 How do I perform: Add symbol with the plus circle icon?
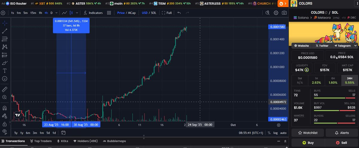[3, 13]
